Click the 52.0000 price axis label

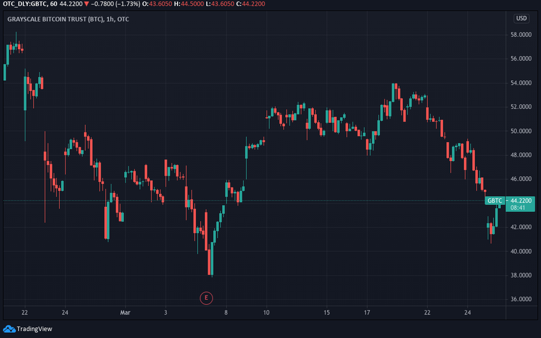point(521,107)
